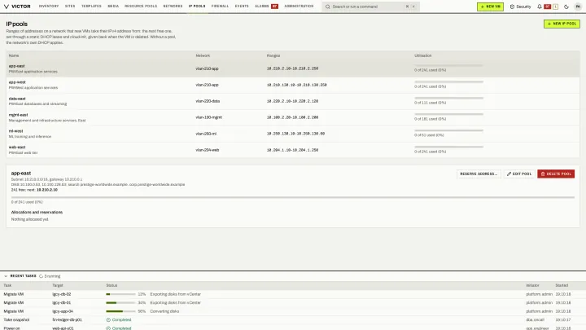This screenshot has width=586, height=330.
Task: Click the vlan-100-mgmt network cell
Action: (x=208, y=117)
